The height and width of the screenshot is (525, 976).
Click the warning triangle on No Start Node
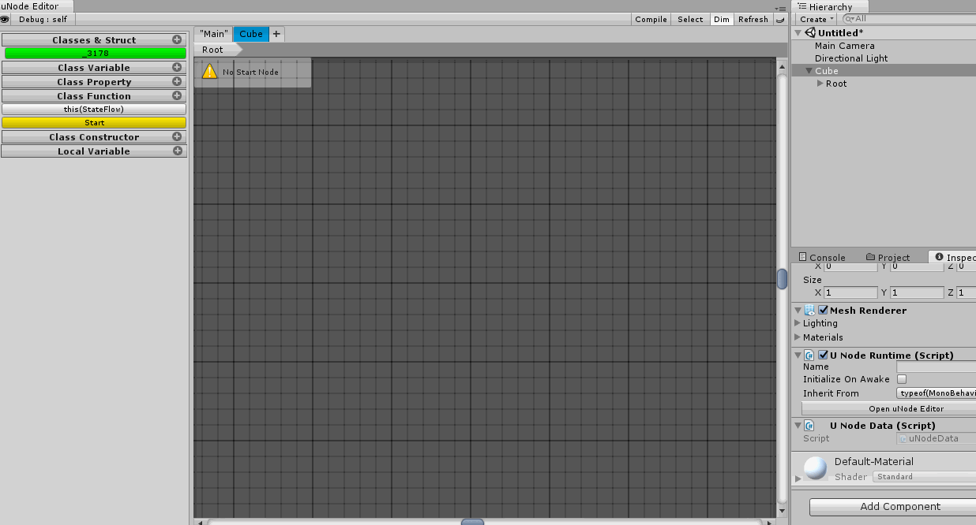(209, 71)
